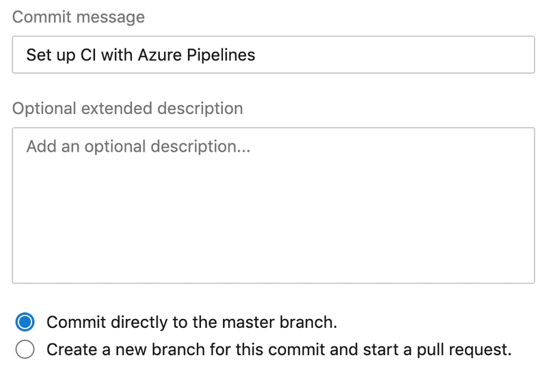Click the 'Set up CI with Azure Pipelines' text

140,55
